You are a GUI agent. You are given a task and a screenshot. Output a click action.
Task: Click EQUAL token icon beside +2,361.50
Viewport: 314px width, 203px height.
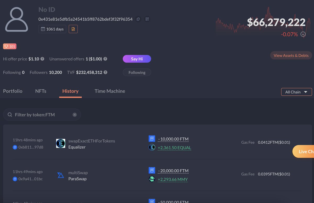pos(152,147)
